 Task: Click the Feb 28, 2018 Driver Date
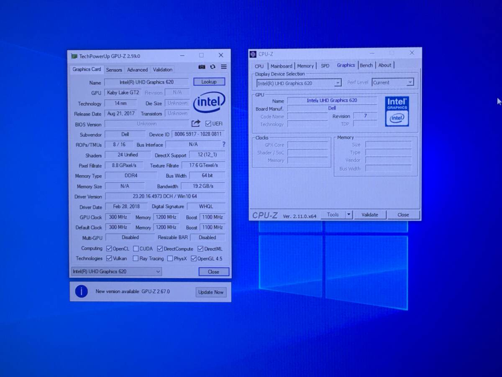tap(126, 207)
